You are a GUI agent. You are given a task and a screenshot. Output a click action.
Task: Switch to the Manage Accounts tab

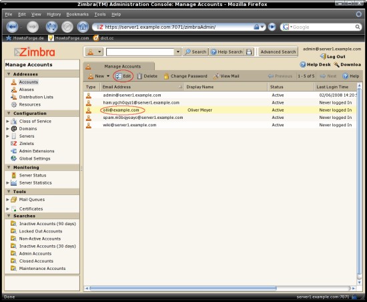119,66
